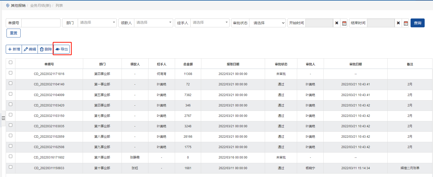Expand the 领款人 dropdown
This screenshot has width=433, height=177.
tap(153, 23)
